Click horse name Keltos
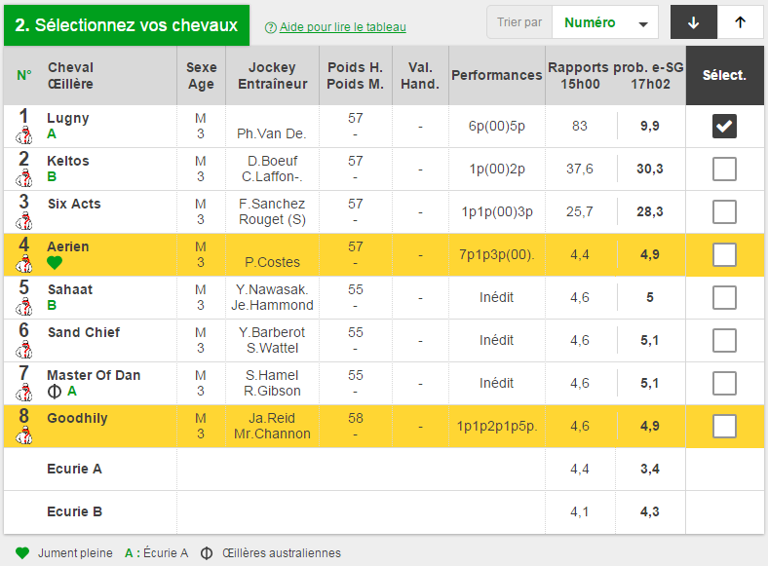The image size is (768, 566). [x=68, y=161]
